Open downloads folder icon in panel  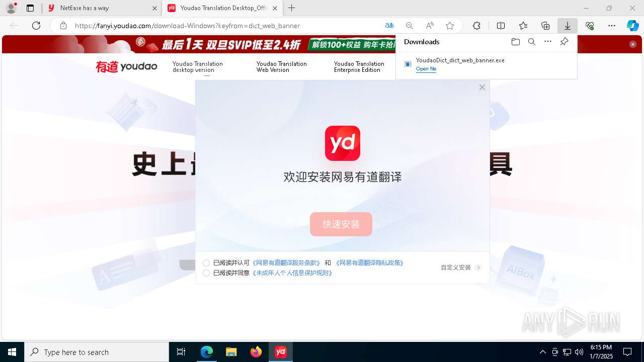[515, 42]
